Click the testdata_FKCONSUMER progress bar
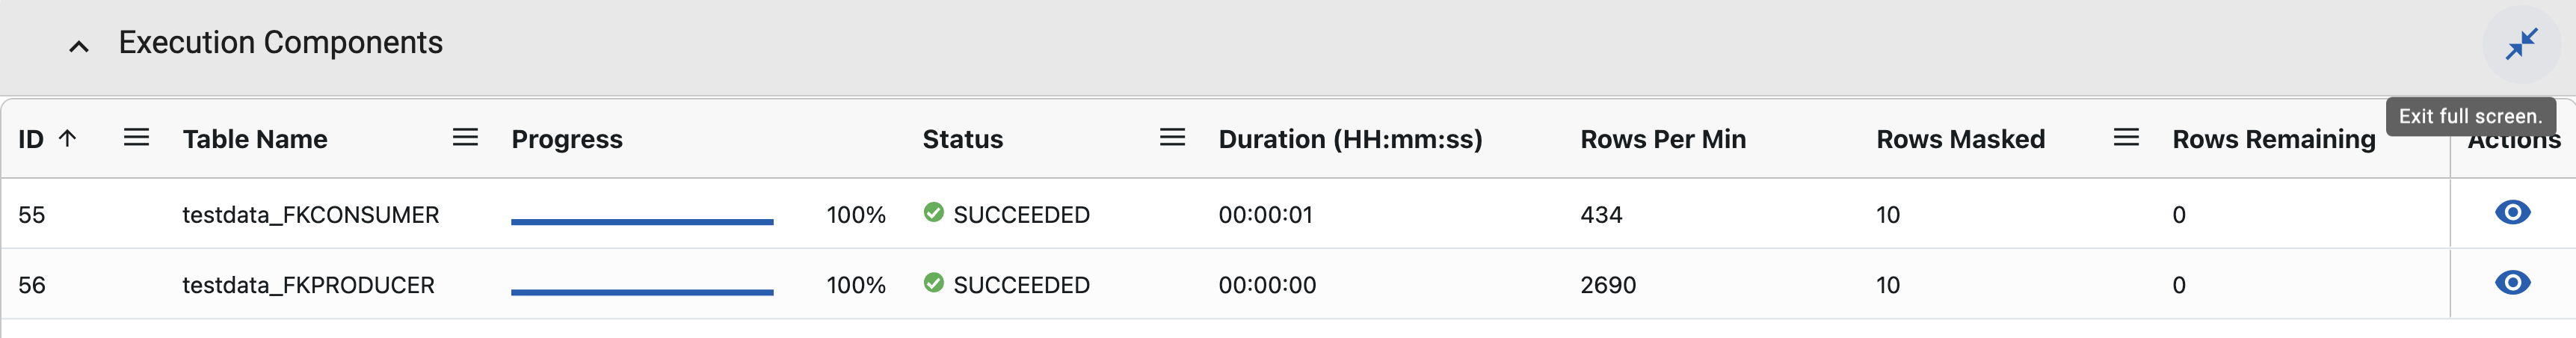 [642, 221]
